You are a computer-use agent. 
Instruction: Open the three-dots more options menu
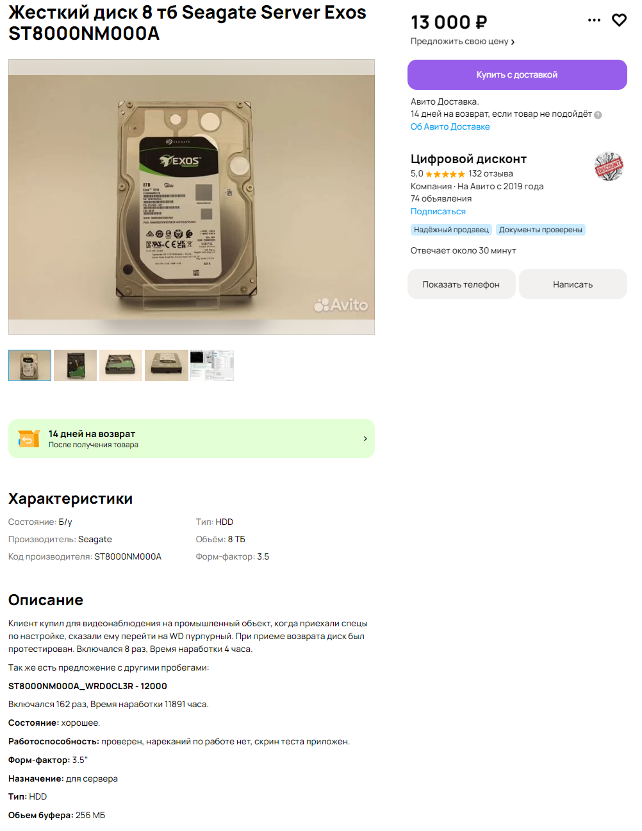tap(594, 20)
